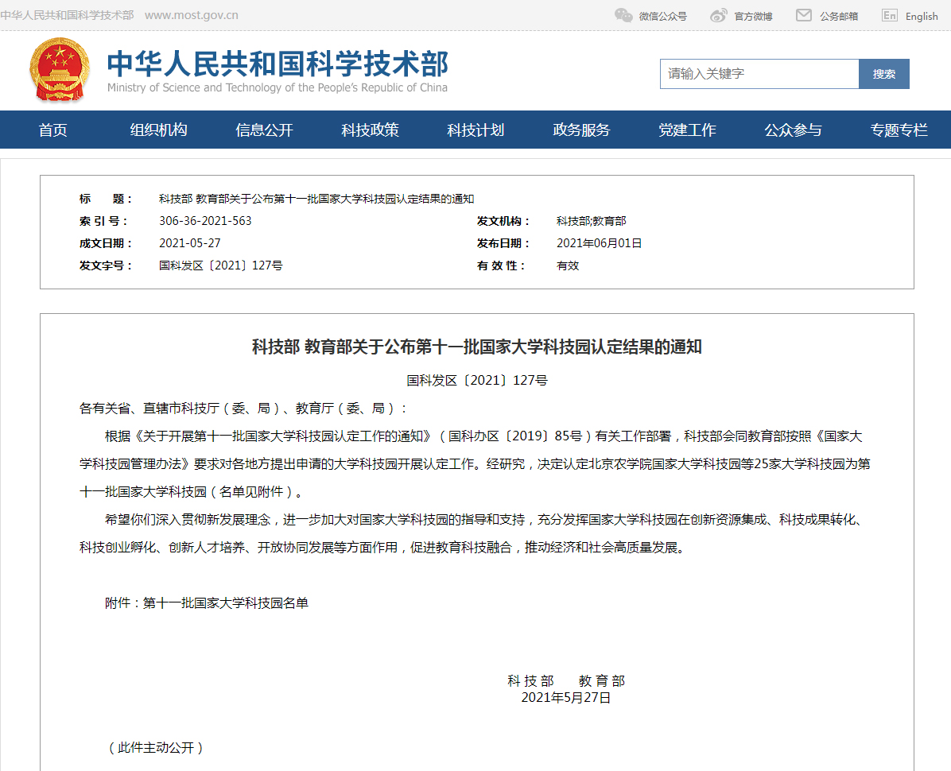Open the official Weibo icon
951x771 pixels.
click(x=719, y=16)
